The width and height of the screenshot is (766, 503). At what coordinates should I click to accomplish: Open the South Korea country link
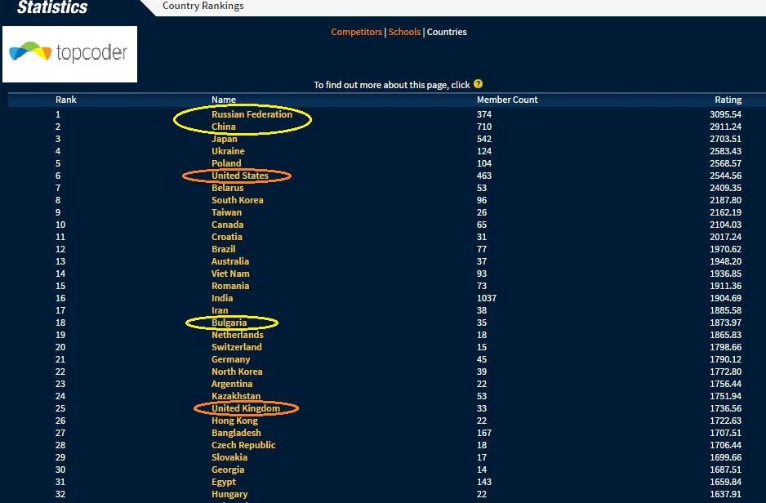pos(238,200)
